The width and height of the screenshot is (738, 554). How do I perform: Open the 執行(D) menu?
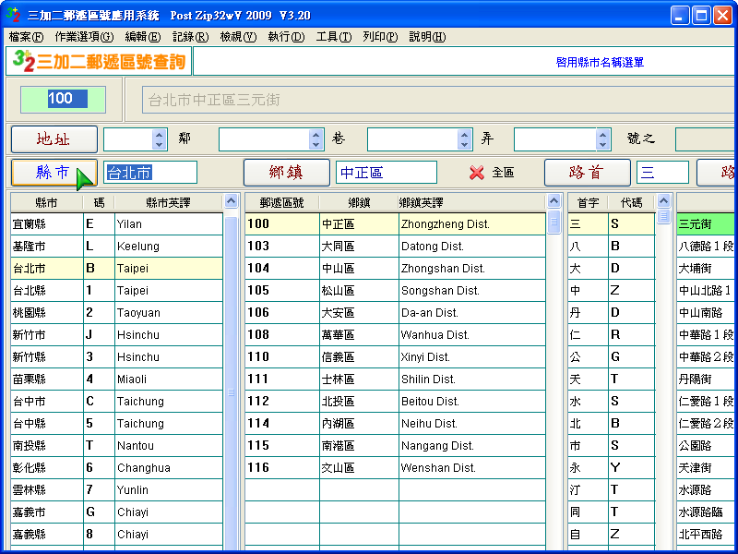286,37
